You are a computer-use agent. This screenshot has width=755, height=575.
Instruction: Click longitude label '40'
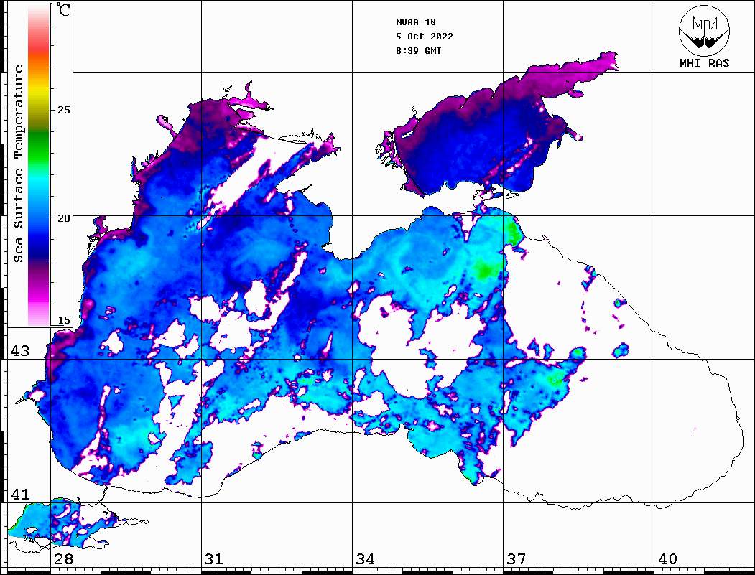click(x=667, y=559)
